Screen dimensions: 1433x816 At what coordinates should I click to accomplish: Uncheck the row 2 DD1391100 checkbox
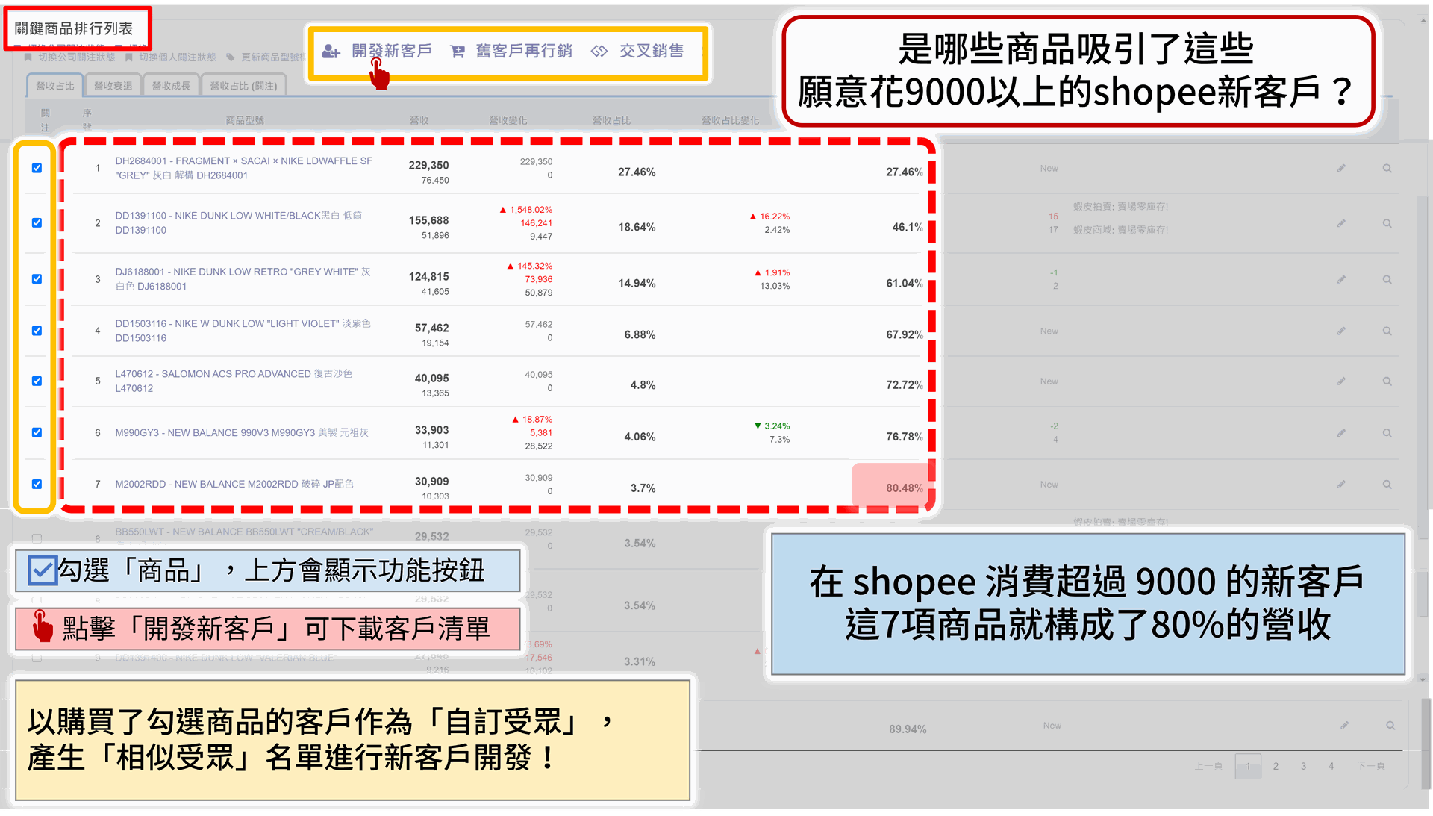point(37,222)
